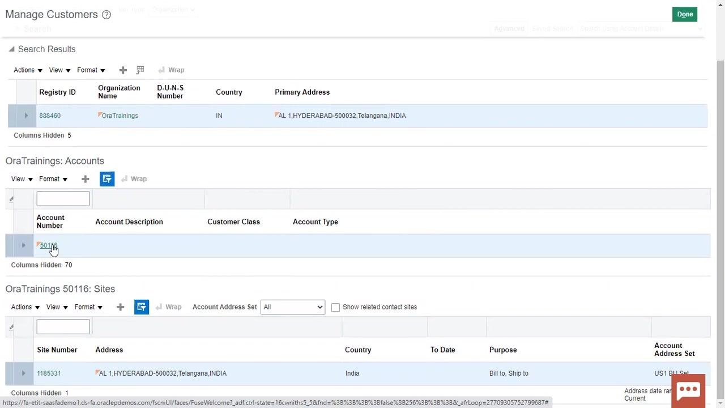Screen dimensions: 725x408
Task: Clear Sites filter row using eraser icon
Action: (11, 327)
